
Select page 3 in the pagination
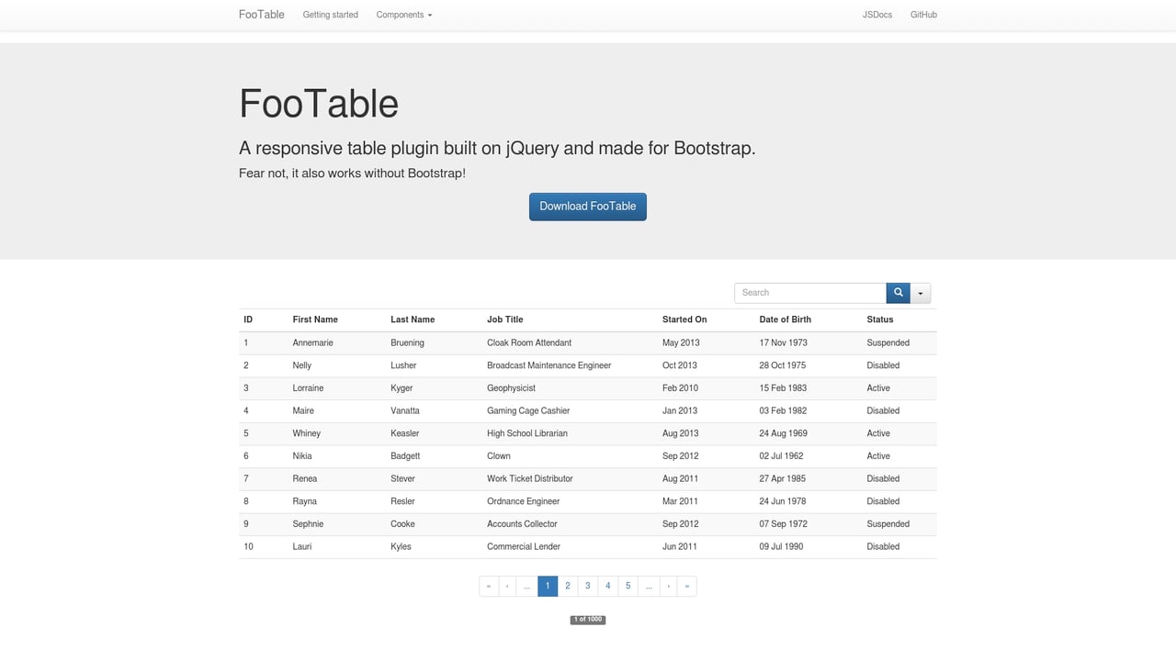(x=587, y=586)
